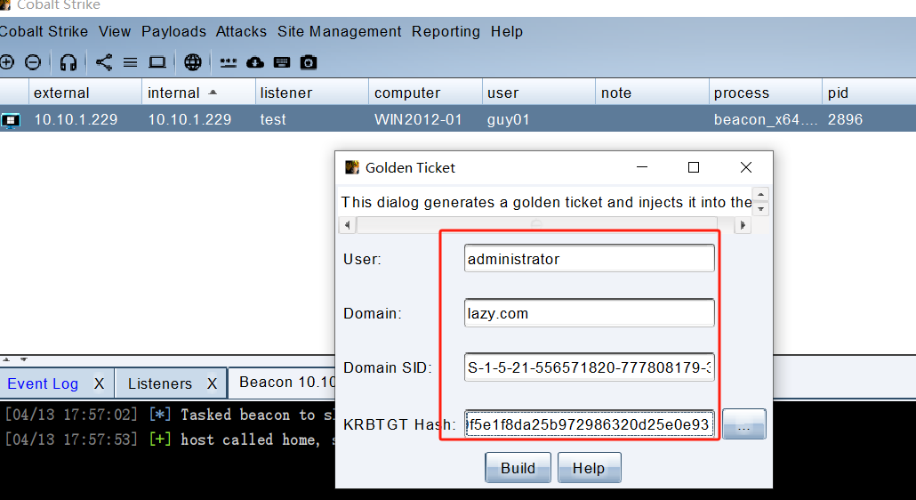Image resolution: width=916 pixels, height=500 pixels.
Task: Select the test listener cell
Action: tap(312, 119)
